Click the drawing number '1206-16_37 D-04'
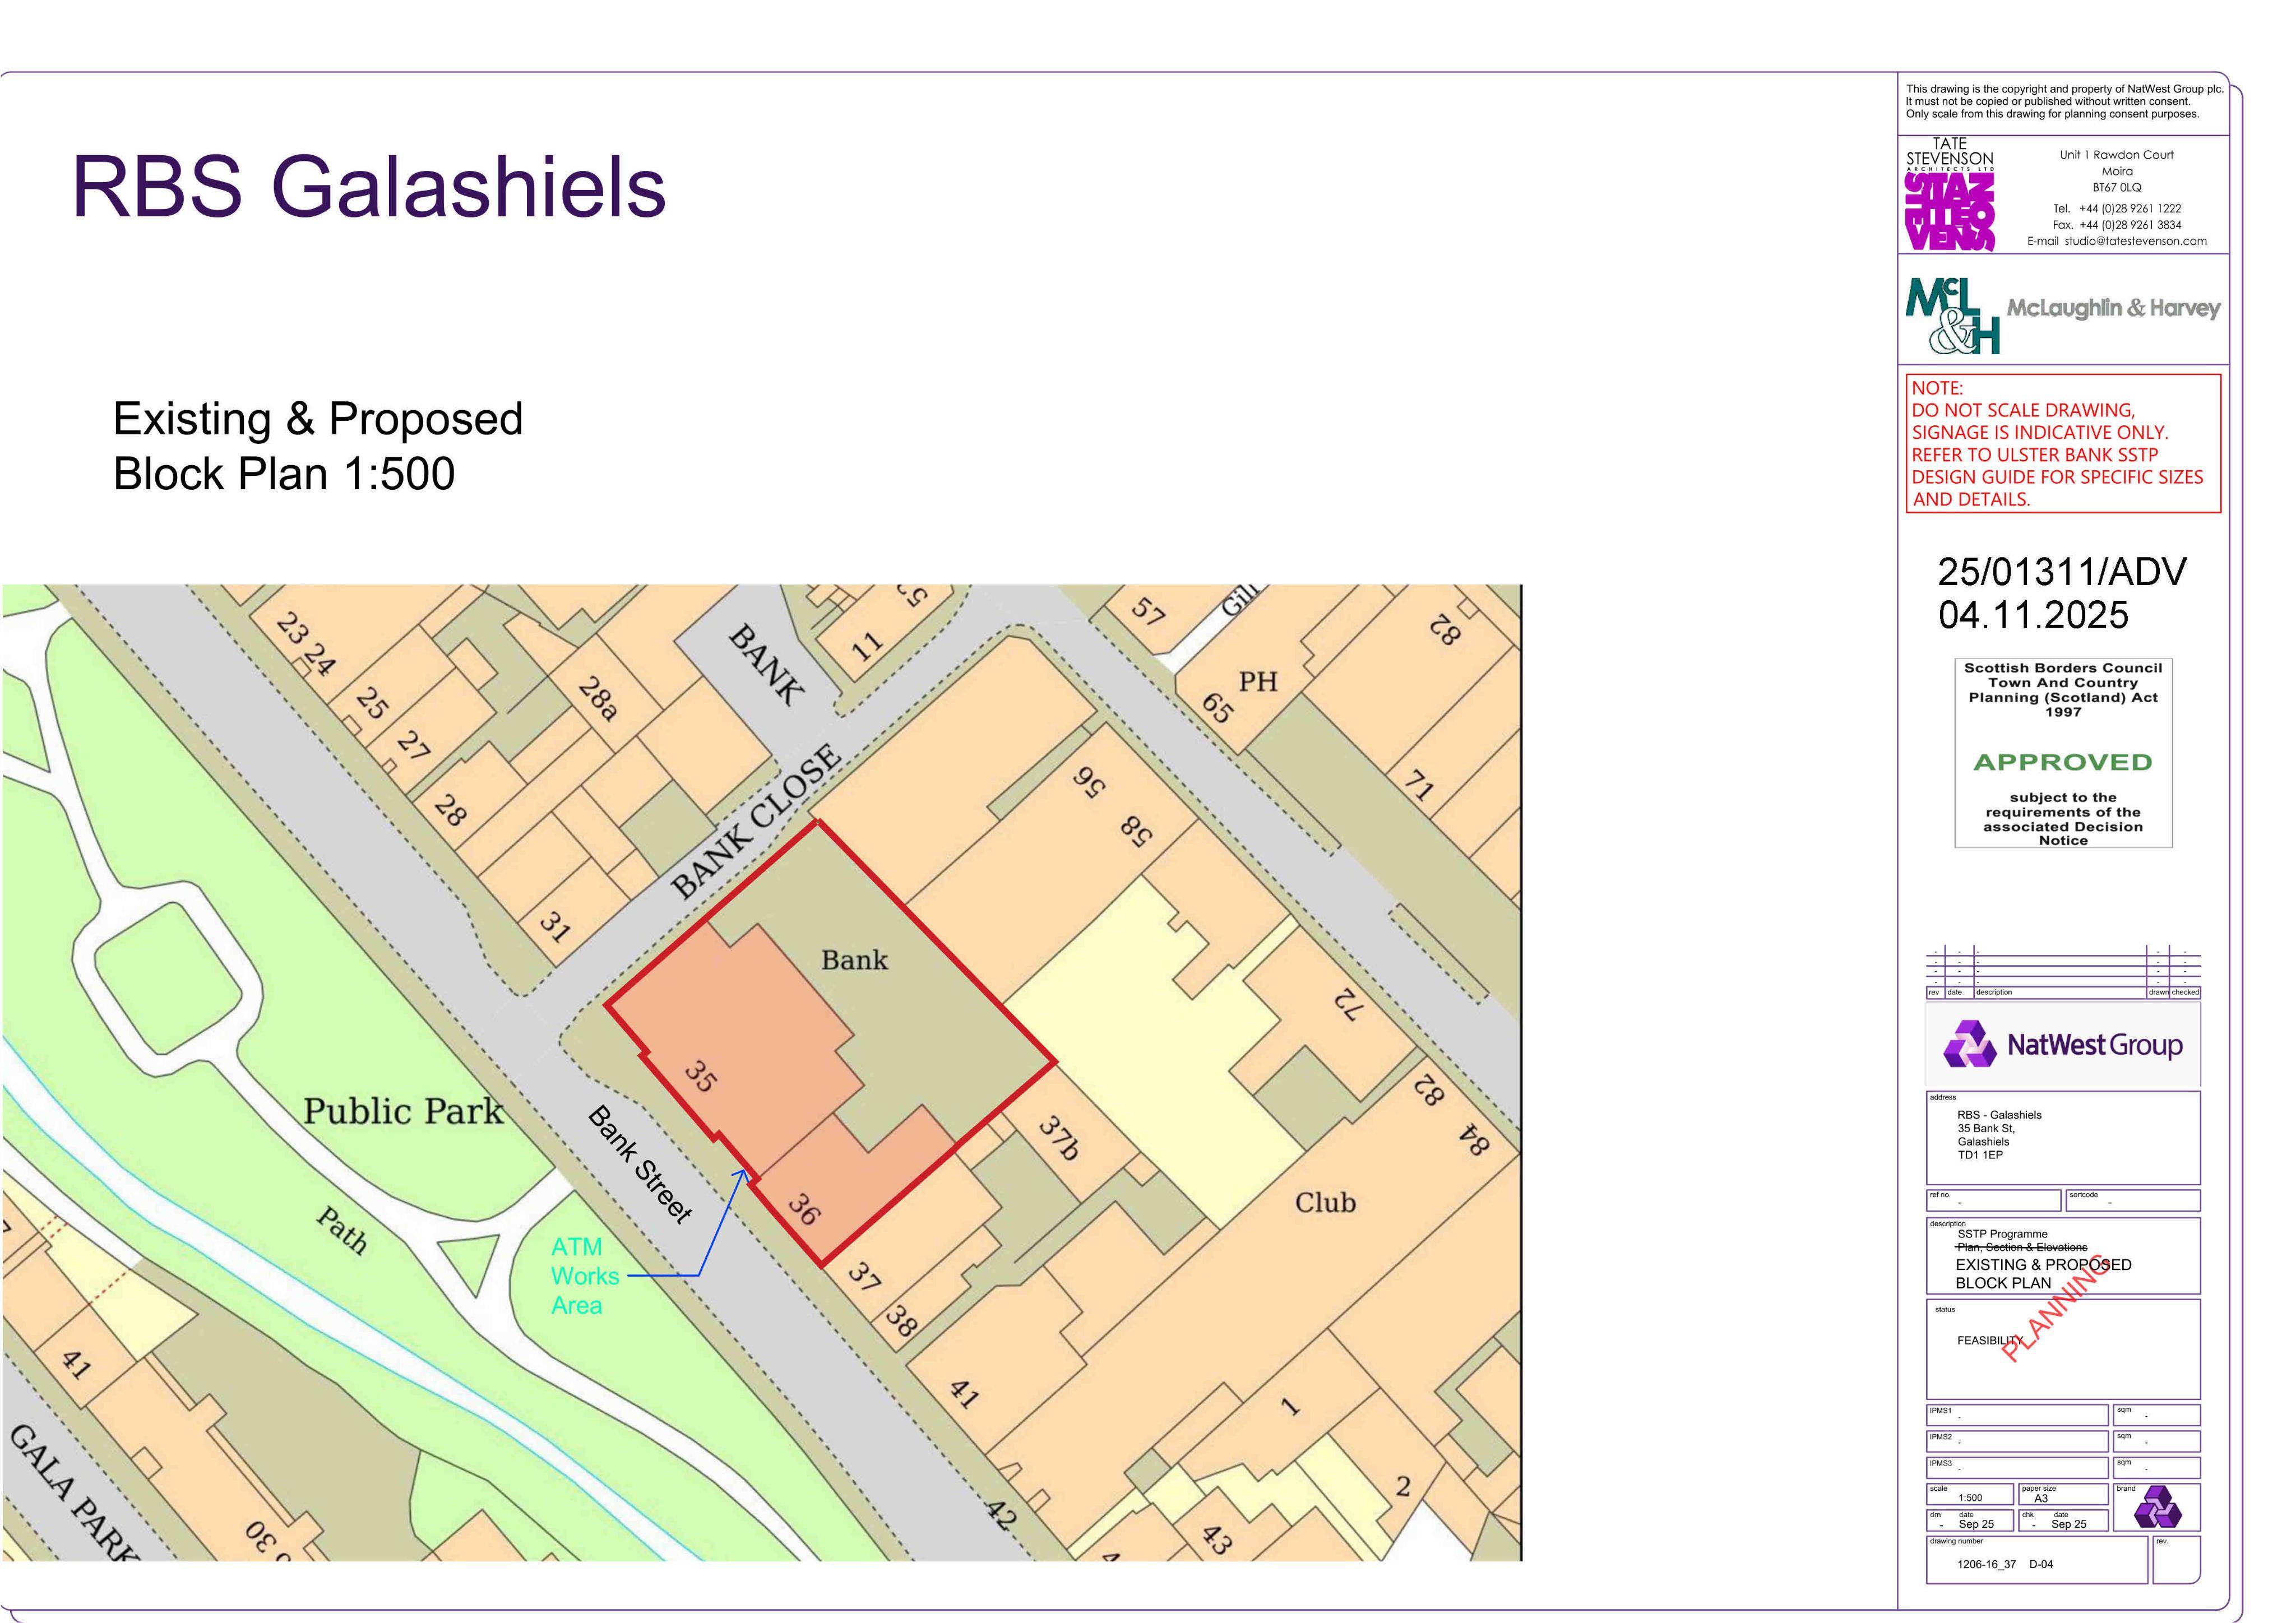The width and height of the screenshot is (2296, 1623). (2004, 1564)
